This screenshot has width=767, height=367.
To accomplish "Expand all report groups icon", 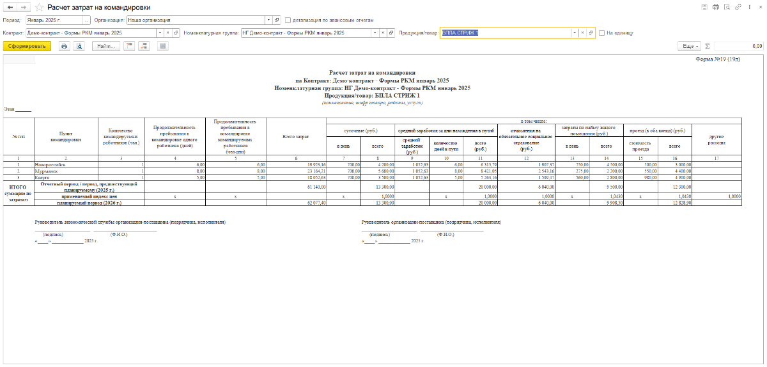I will [144, 46].
